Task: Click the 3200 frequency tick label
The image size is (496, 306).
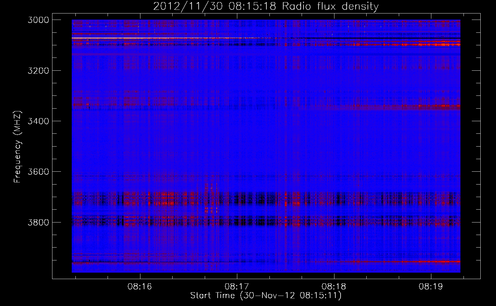Action: tap(38, 71)
